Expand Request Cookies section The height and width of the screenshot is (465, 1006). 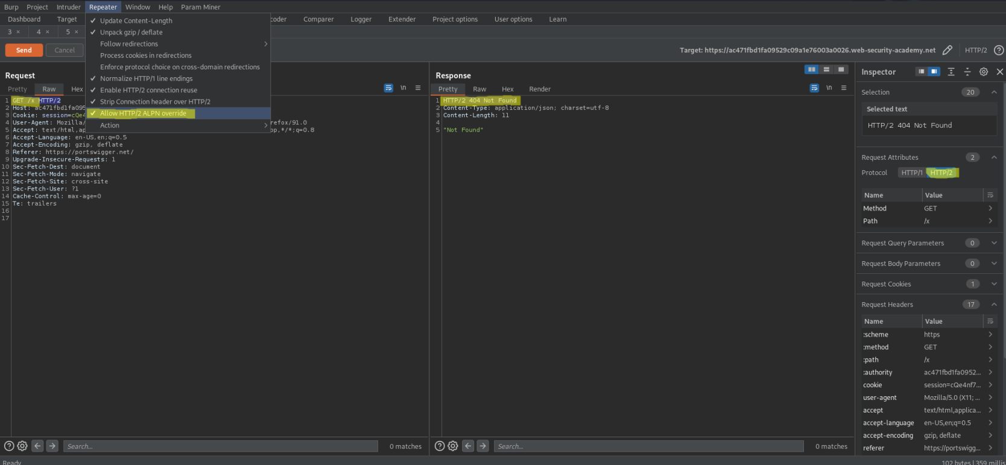[x=994, y=284]
